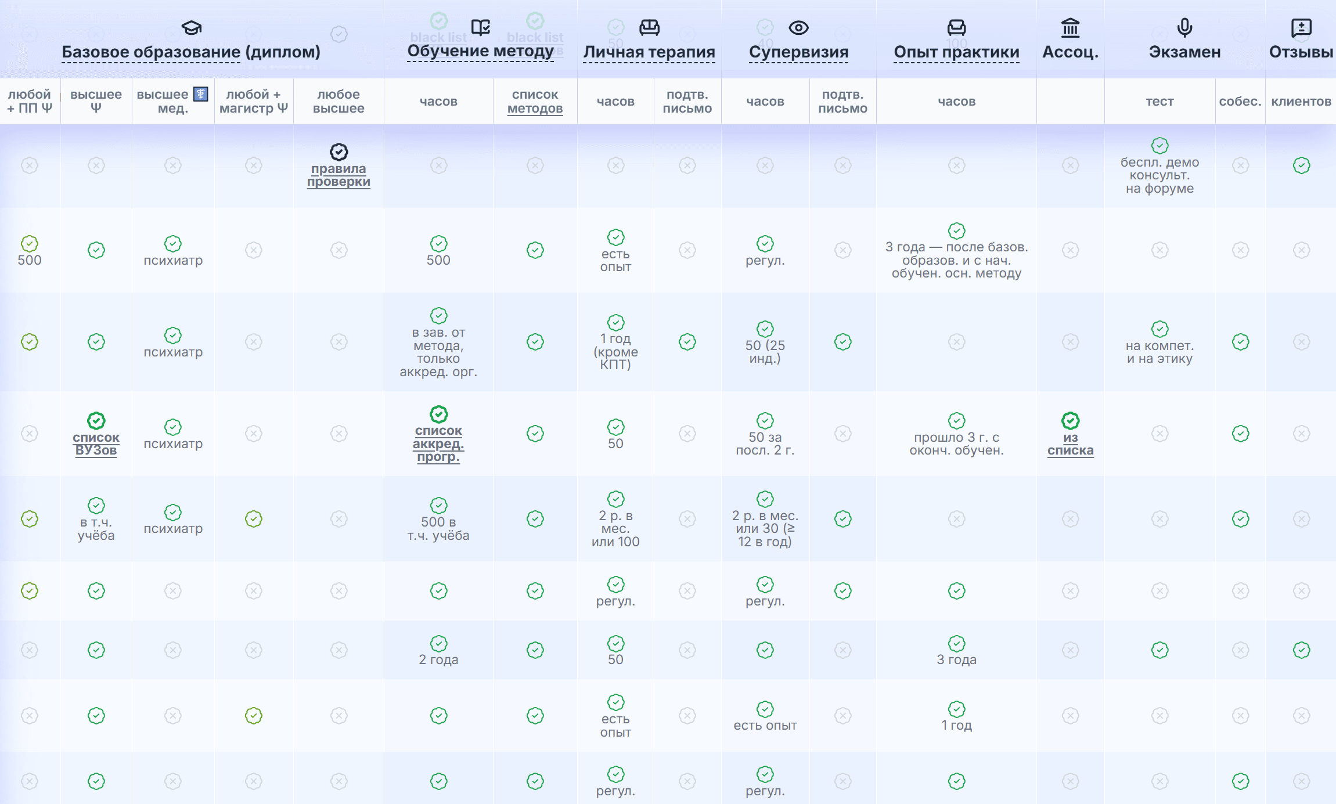Image resolution: width=1336 pixels, height=804 pixels.
Task: Click the Обучение методу column header
Action: pyautogui.click(x=480, y=51)
